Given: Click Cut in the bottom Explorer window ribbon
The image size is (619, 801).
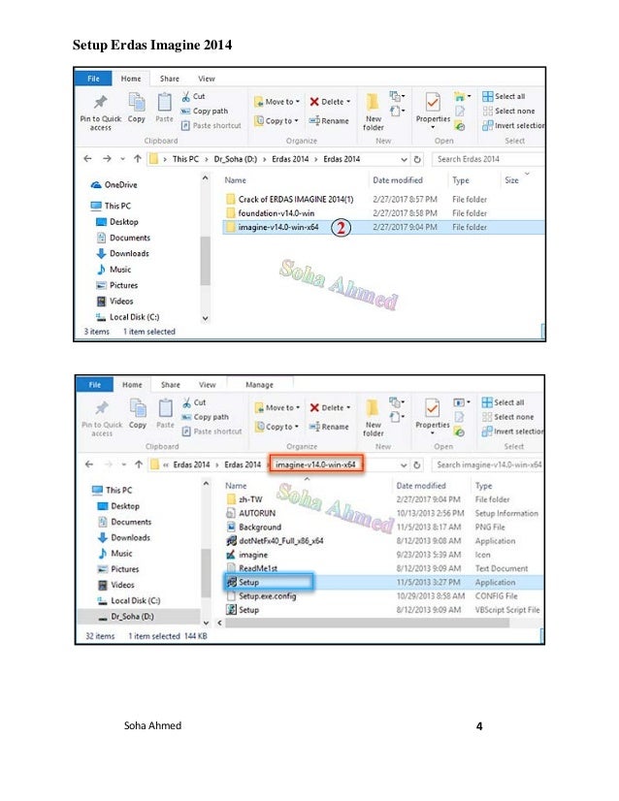Looking at the screenshot, I should tap(194, 402).
